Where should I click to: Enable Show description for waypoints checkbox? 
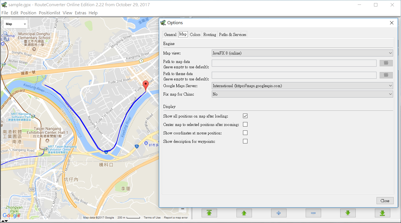(x=245, y=141)
